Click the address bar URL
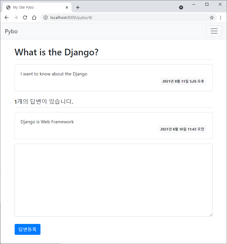The width and height of the screenshot is (227, 244). [71, 17]
